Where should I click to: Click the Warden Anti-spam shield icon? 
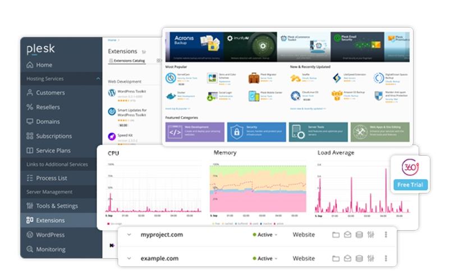378,96
